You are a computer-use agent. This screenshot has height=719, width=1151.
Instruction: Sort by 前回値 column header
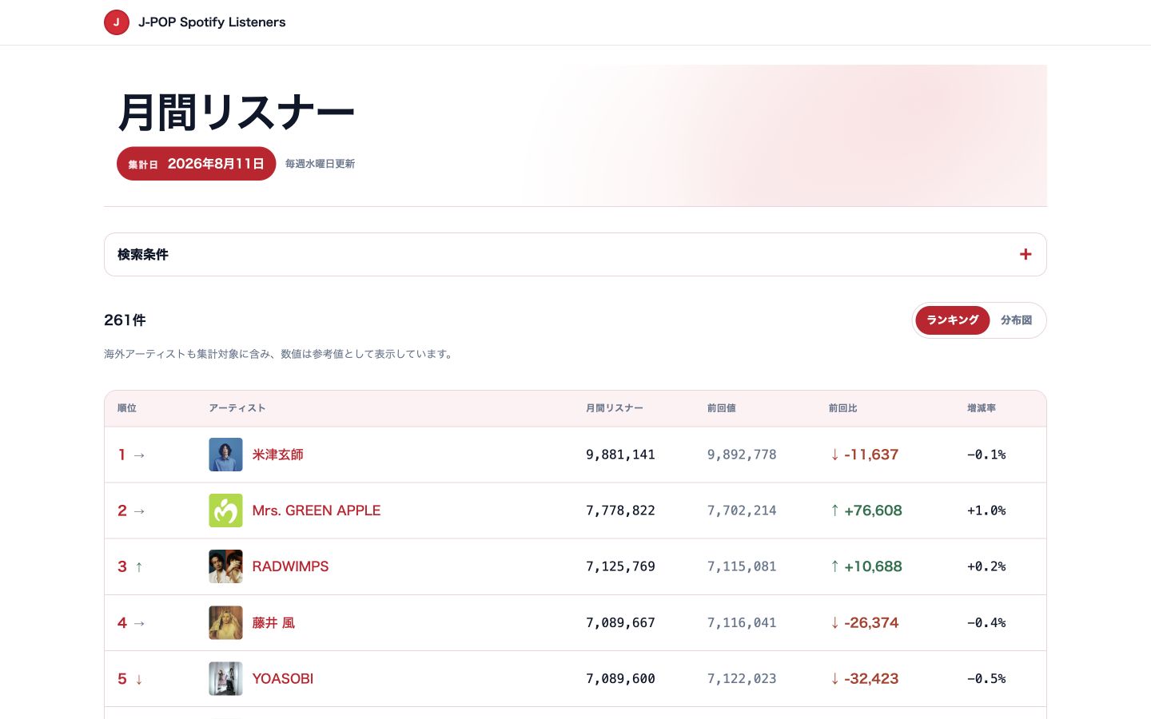(x=721, y=408)
